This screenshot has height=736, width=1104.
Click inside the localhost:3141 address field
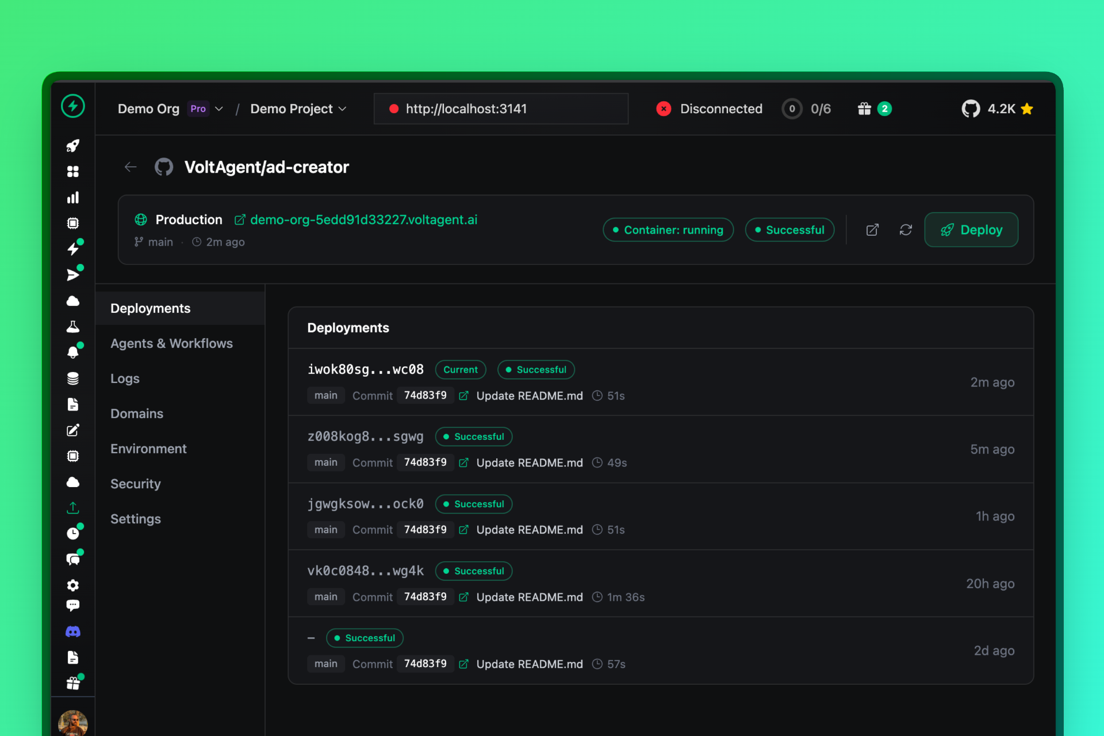(x=501, y=108)
